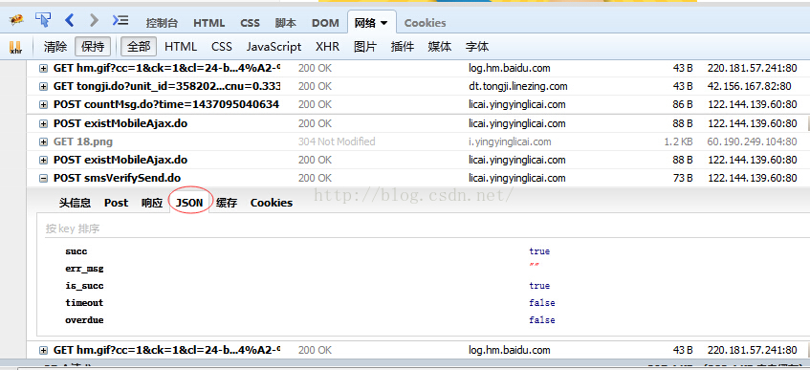810x370 pixels.
Task: Collapse the POST smsVerifySend.do request
Action: (x=43, y=178)
